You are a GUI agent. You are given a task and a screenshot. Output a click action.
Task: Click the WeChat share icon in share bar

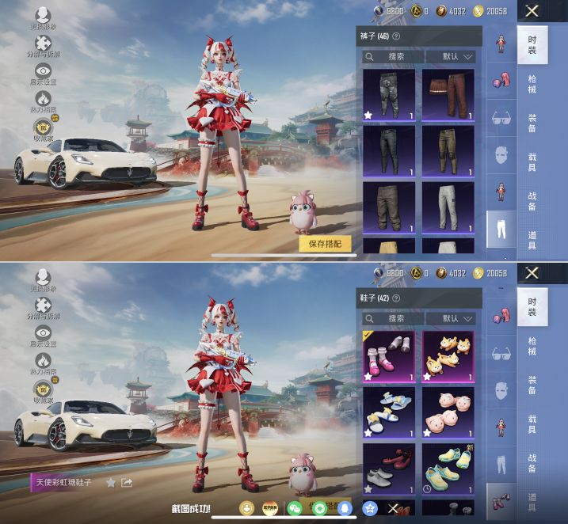point(295,508)
